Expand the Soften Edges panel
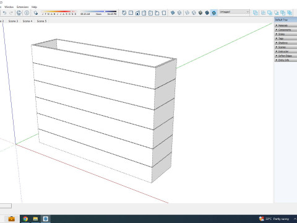Viewport: 297px width, 223px height. (286, 56)
